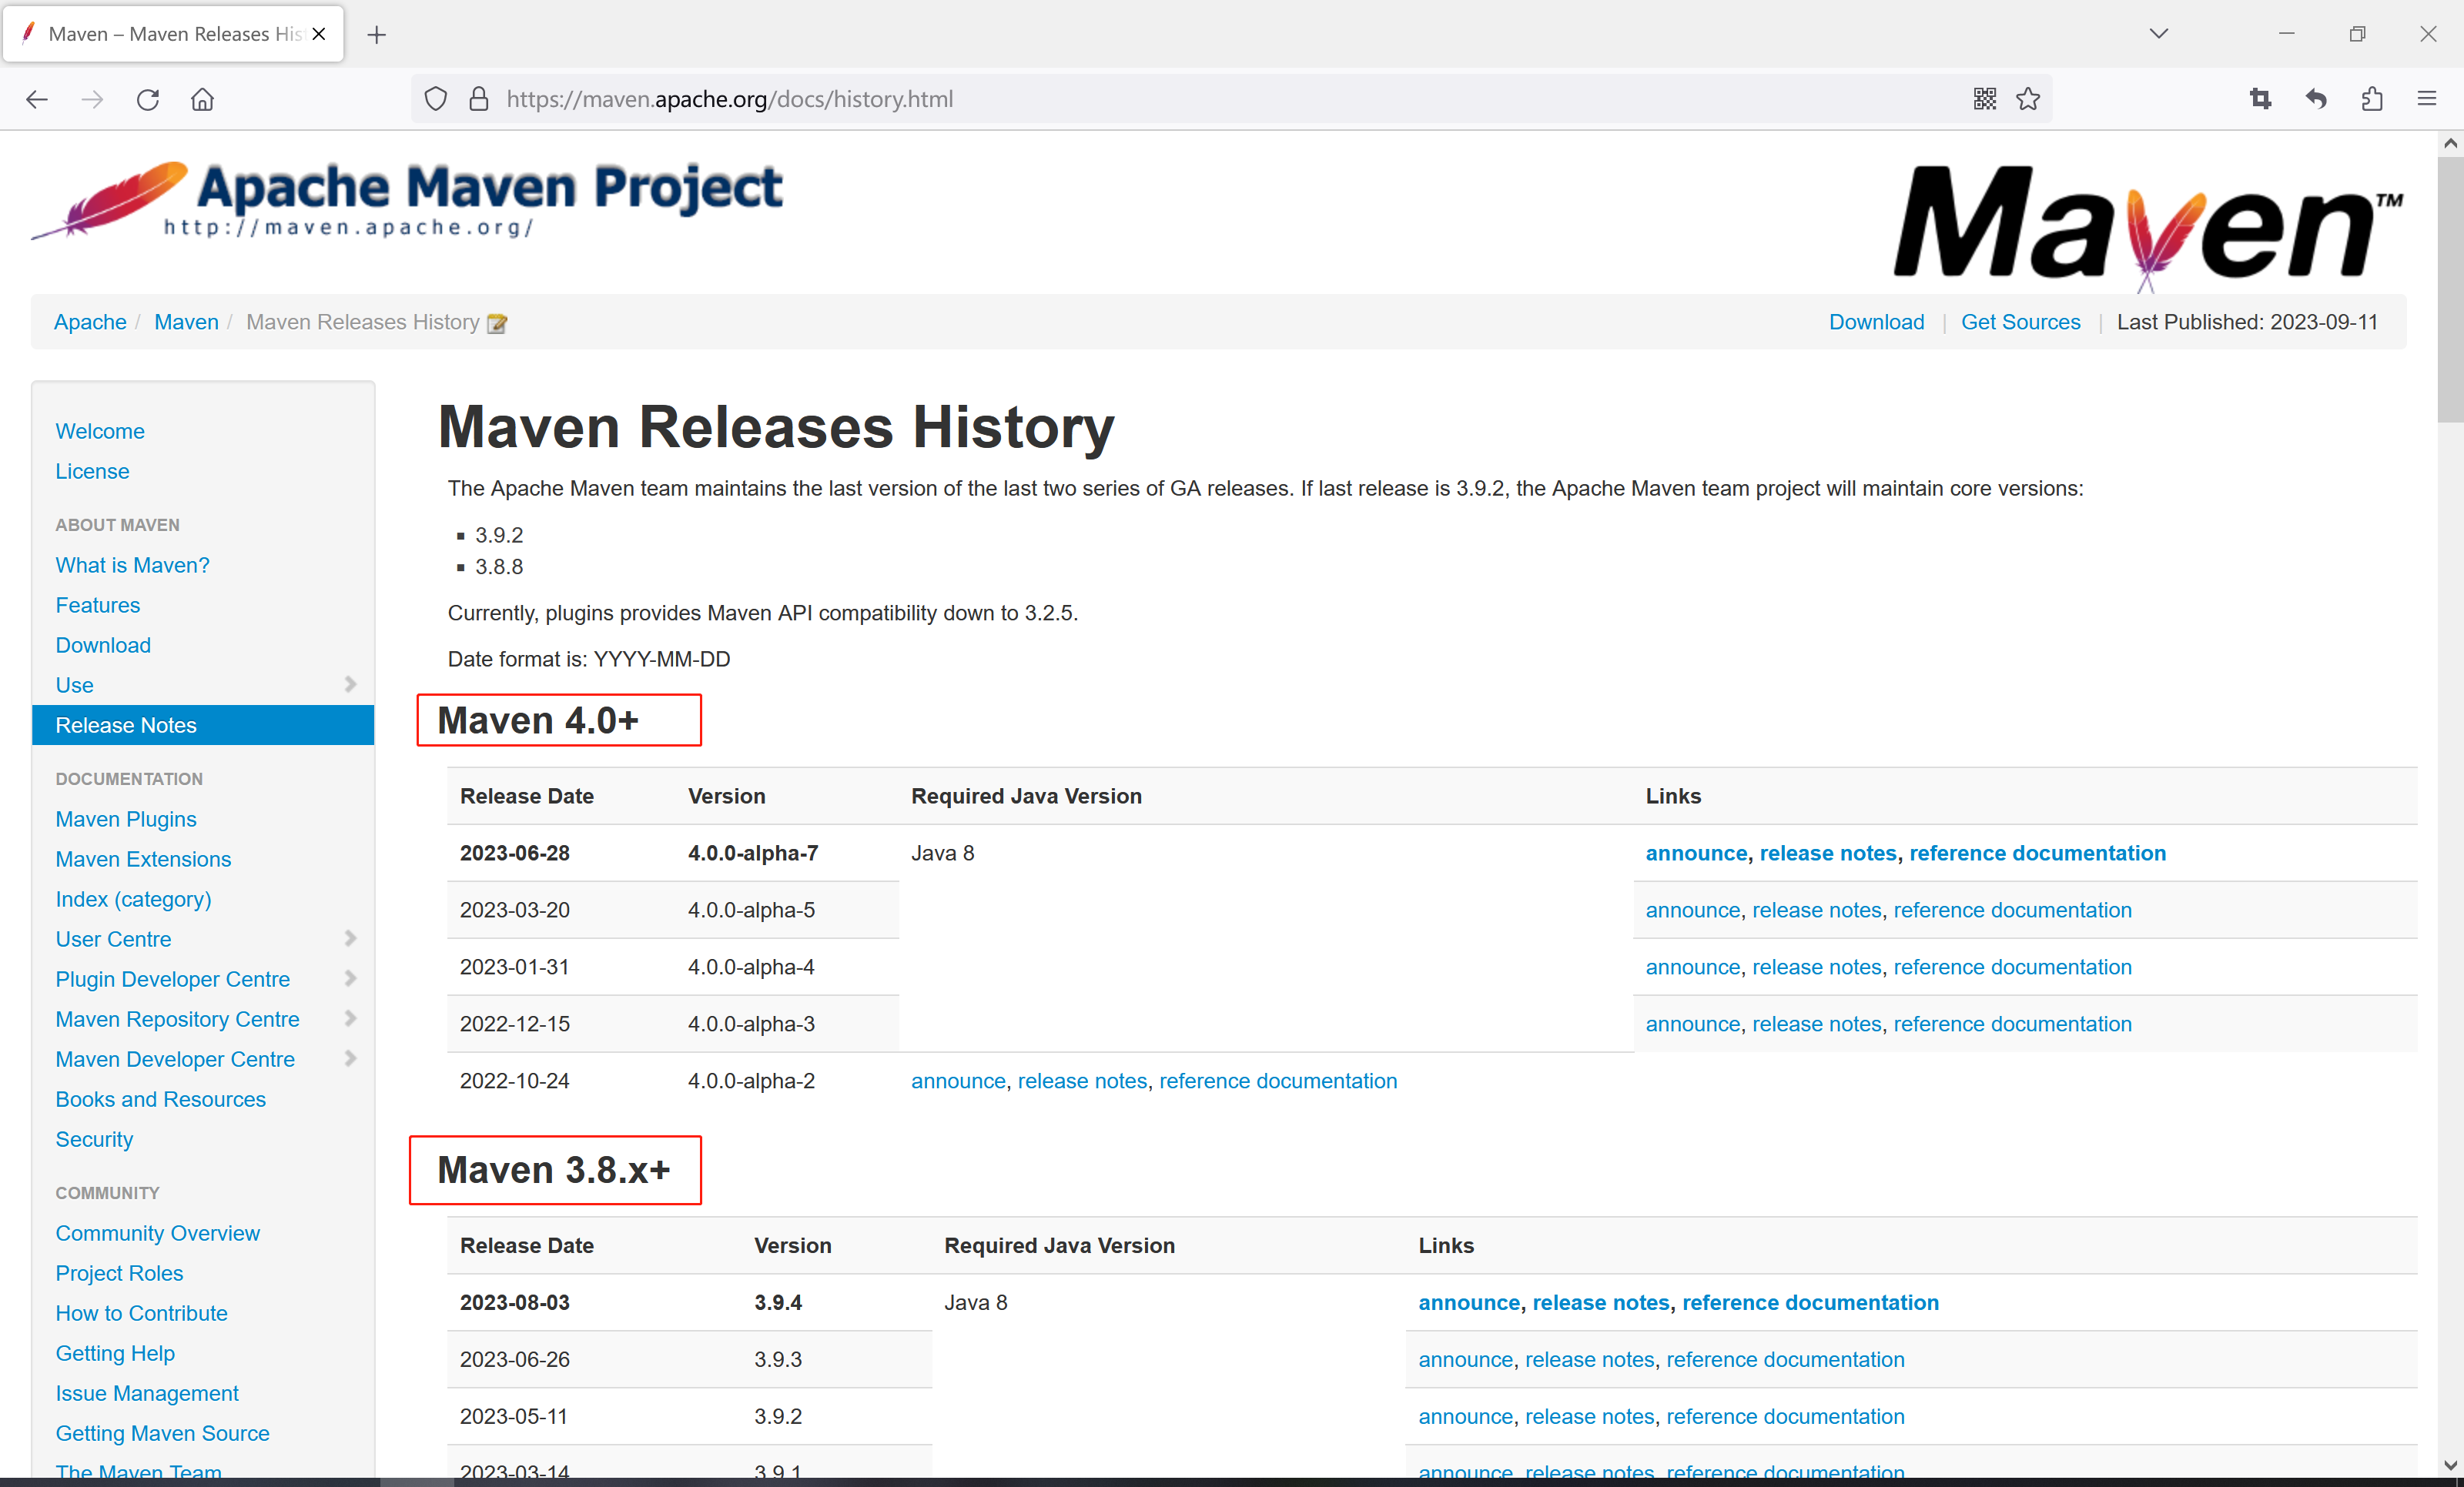
Task: Click the Get Sources link
Action: 2020,322
